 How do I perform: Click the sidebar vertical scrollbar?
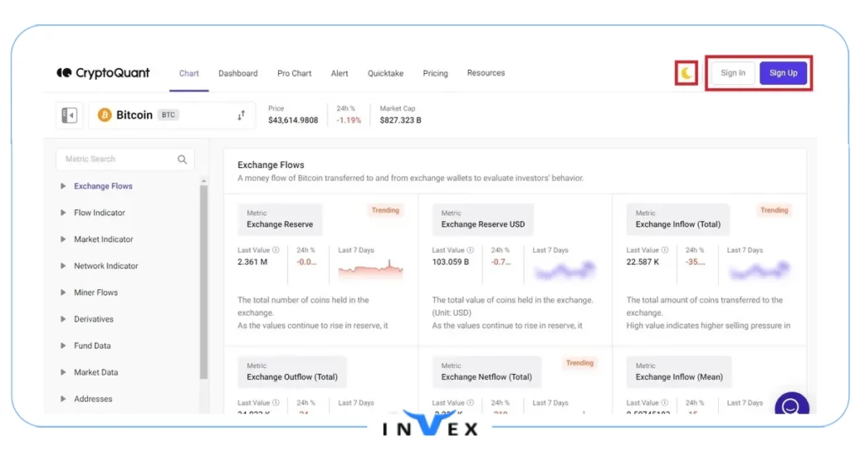pyautogui.click(x=203, y=282)
